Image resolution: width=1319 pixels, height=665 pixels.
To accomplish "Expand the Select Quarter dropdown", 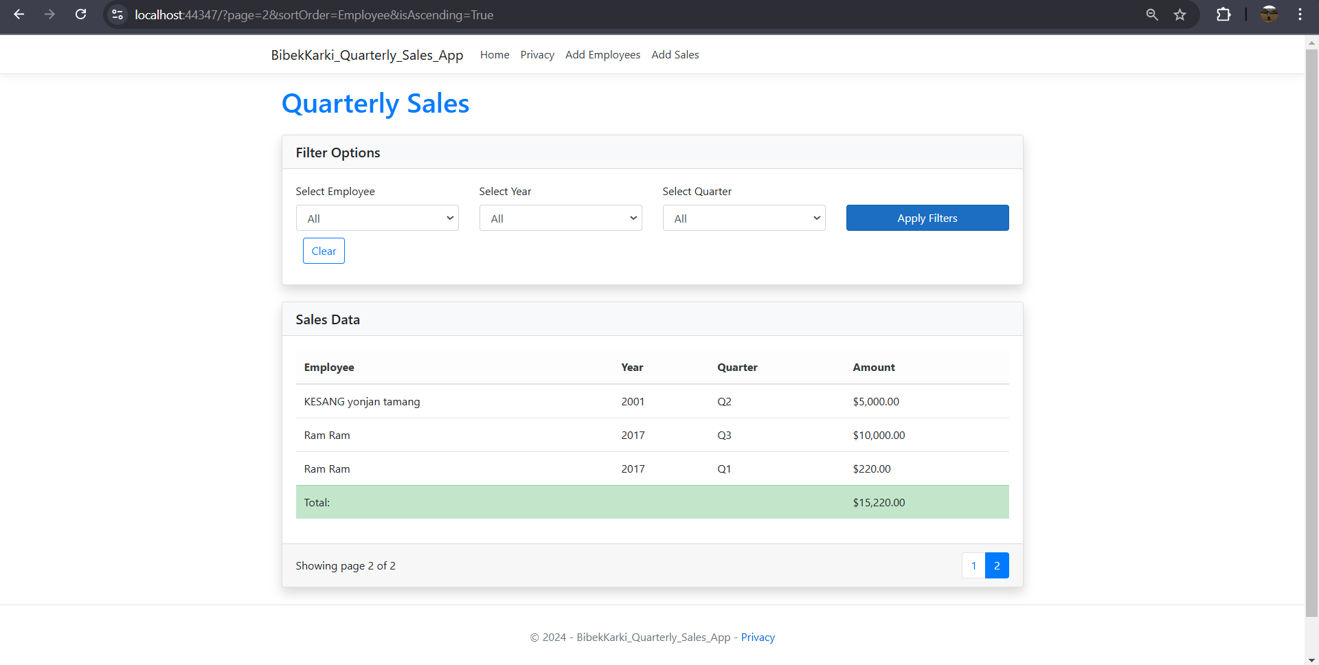I will [x=744, y=218].
